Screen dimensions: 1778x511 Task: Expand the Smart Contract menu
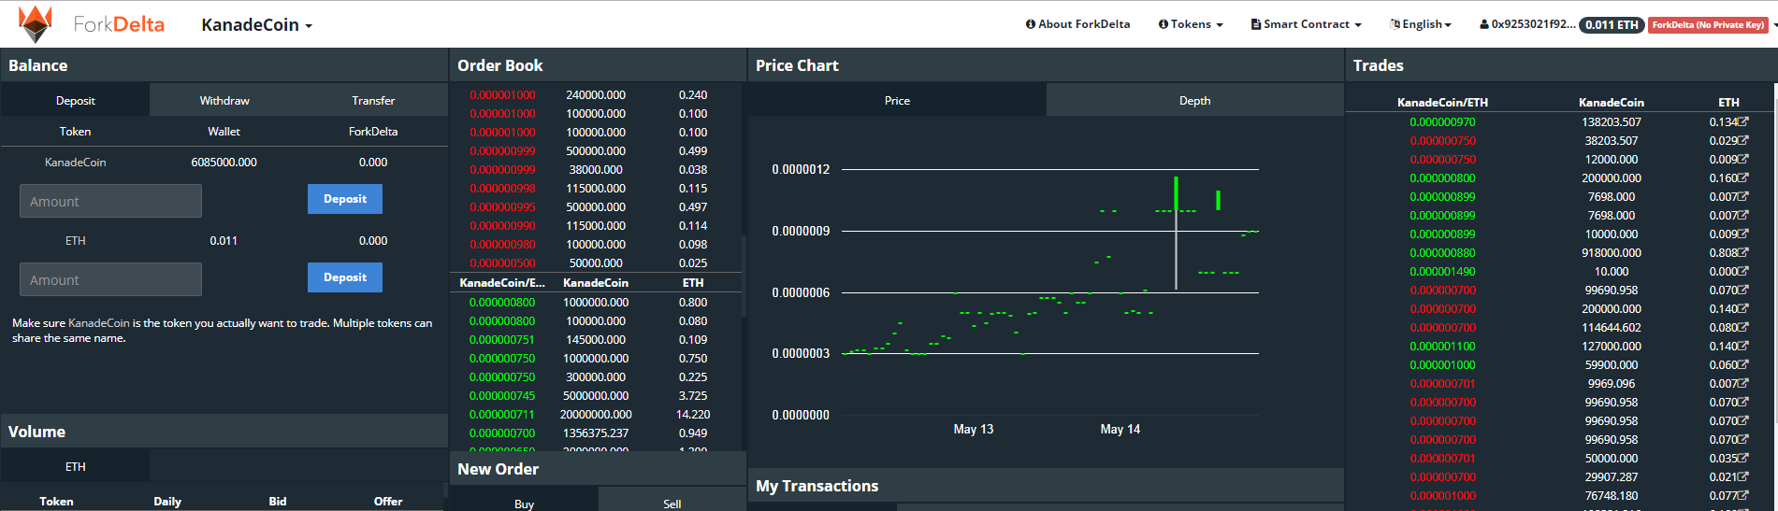tap(1306, 24)
